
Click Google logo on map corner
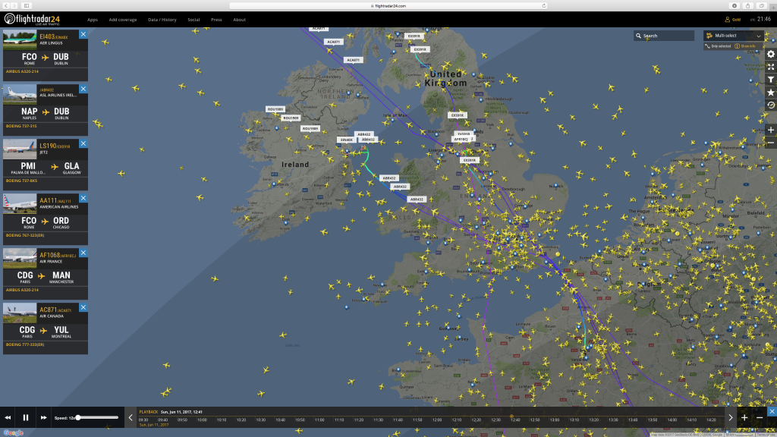tap(14, 432)
